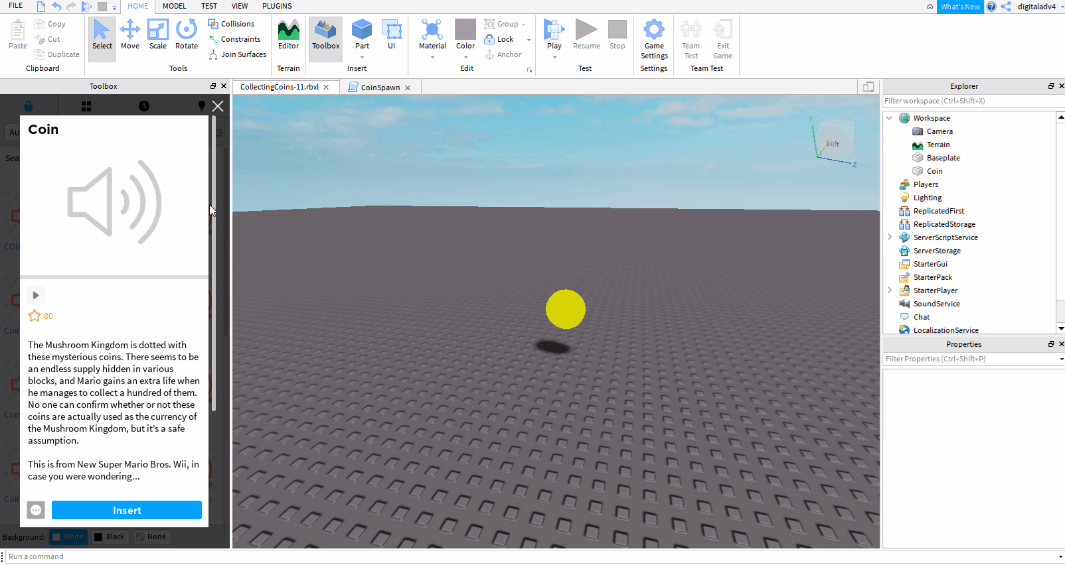Click the Paste clipboard icon
The width and height of the screenshot is (1065, 565).
(18, 34)
